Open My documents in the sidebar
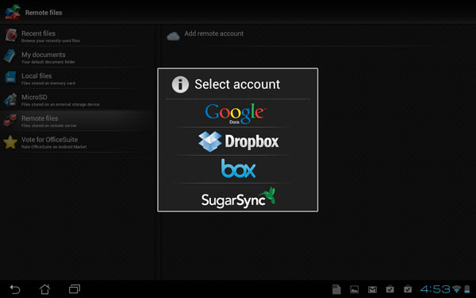 coord(78,57)
